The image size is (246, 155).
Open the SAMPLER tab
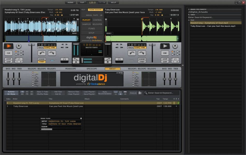[x=86, y=25]
